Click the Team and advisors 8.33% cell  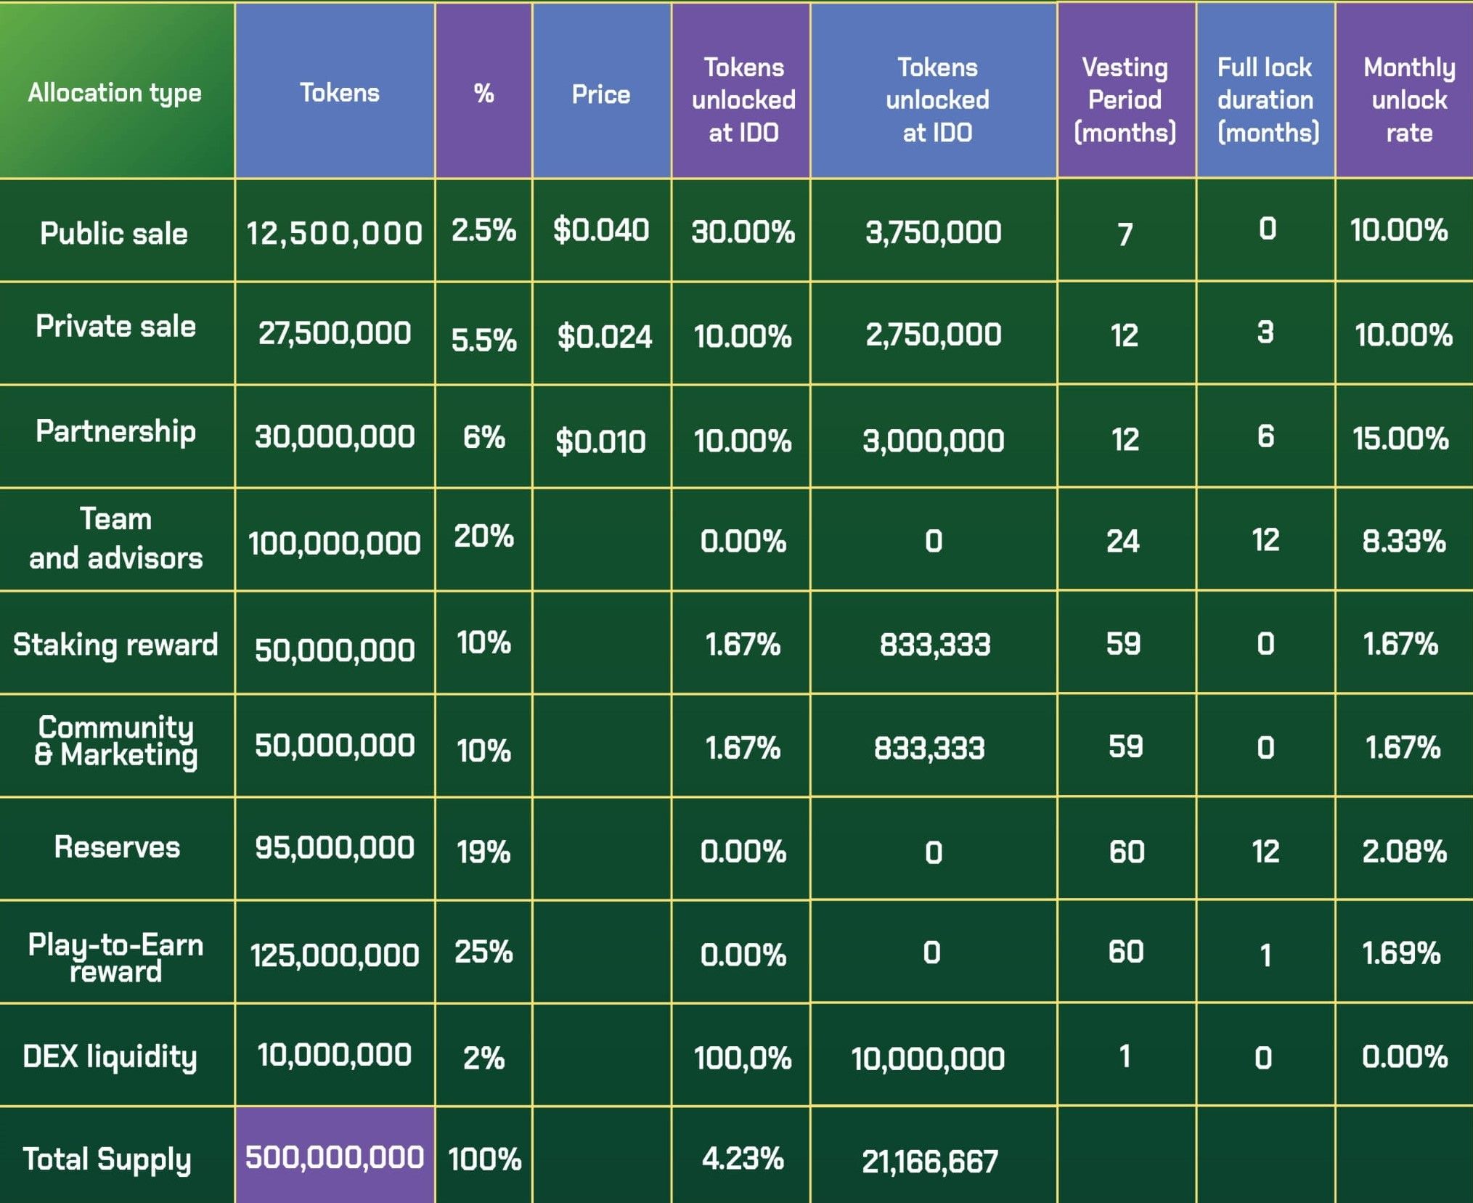pyautogui.click(x=1404, y=541)
